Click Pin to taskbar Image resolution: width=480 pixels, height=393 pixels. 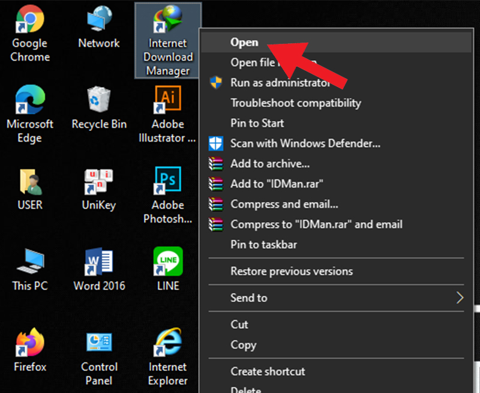click(x=336, y=244)
